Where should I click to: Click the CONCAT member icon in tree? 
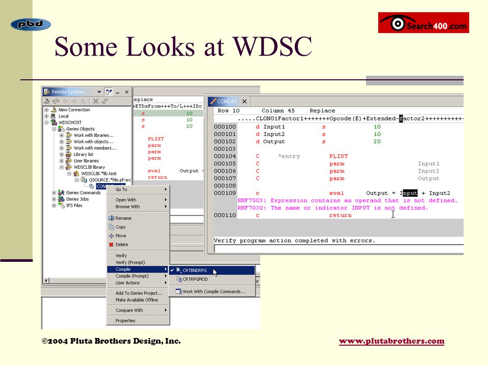pos(91,186)
